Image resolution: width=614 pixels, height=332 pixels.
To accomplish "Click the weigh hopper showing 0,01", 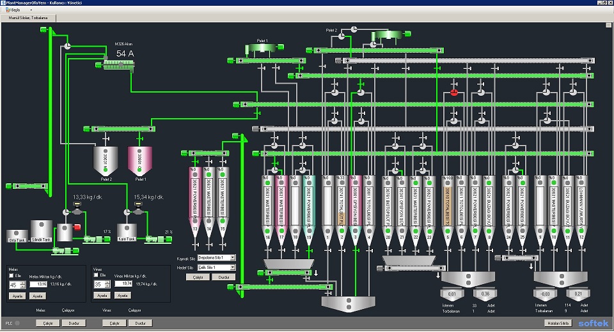I will coord(452,294).
